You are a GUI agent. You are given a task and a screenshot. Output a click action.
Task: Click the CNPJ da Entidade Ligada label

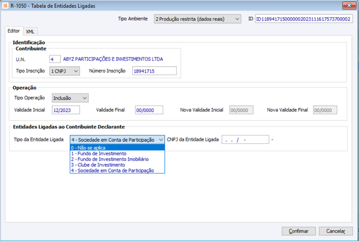(193, 139)
